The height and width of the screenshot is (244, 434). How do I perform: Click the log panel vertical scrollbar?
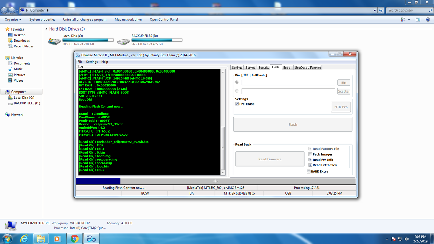[223, 122]
